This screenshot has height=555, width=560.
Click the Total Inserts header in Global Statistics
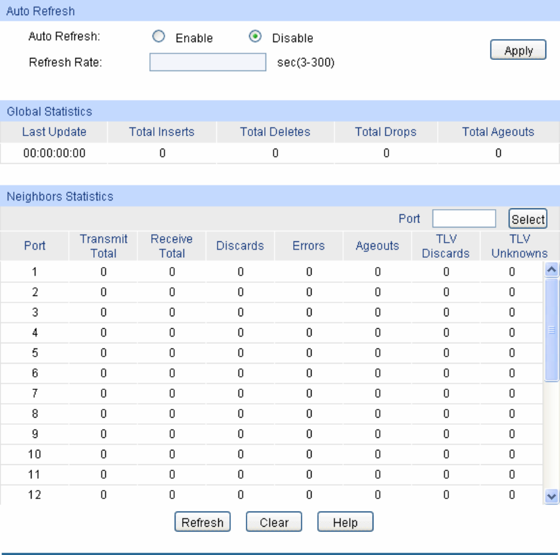coord(162,132)
